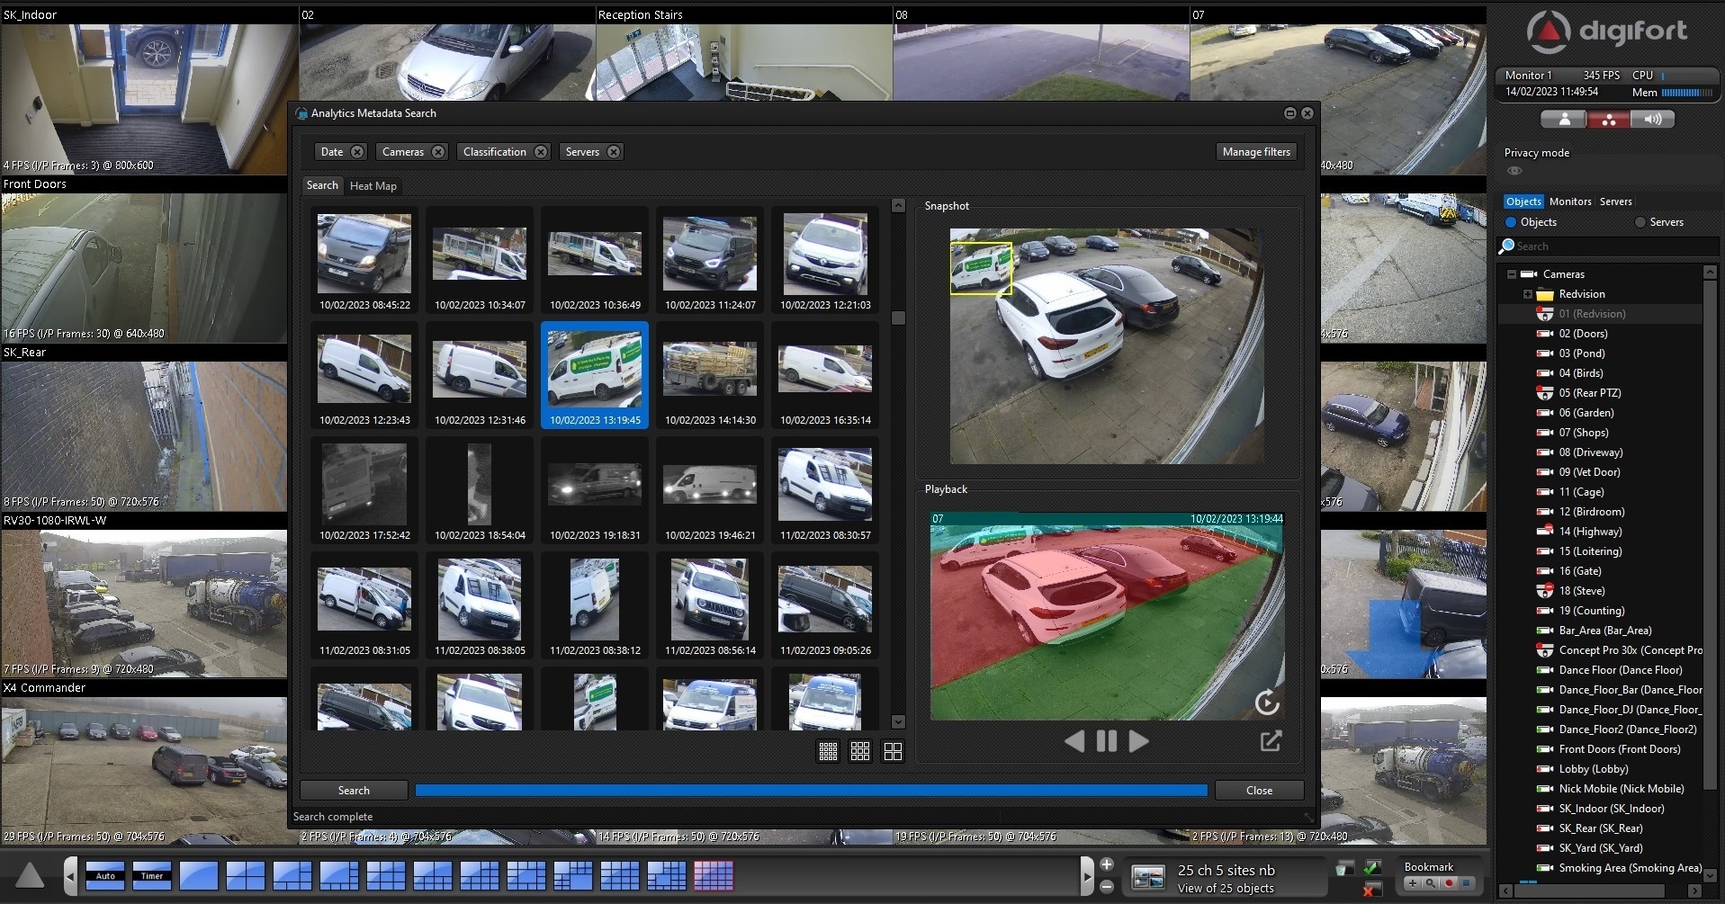Choose the medium thumbnail grid size
The image size is (1725, 904).
point(860,751)
